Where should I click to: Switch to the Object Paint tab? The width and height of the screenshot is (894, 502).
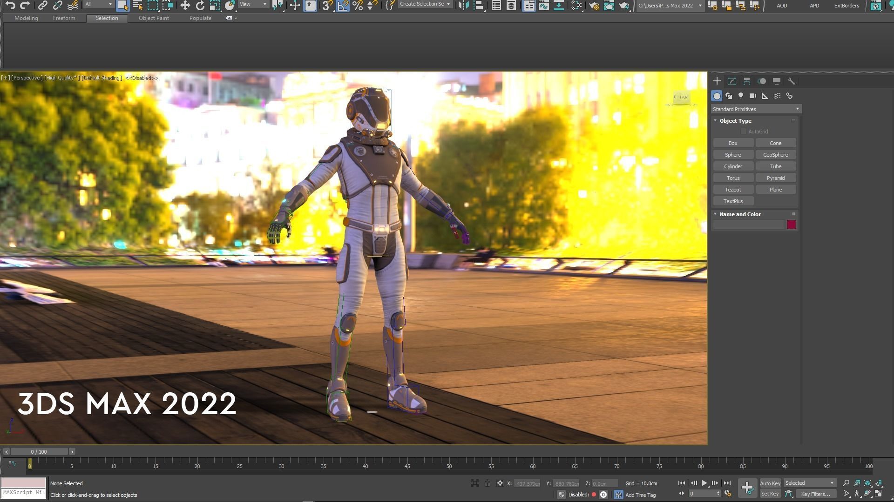(154, 18)
